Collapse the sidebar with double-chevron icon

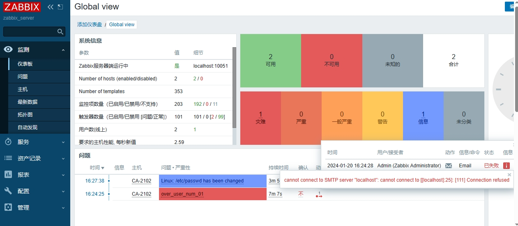point(51,7)
